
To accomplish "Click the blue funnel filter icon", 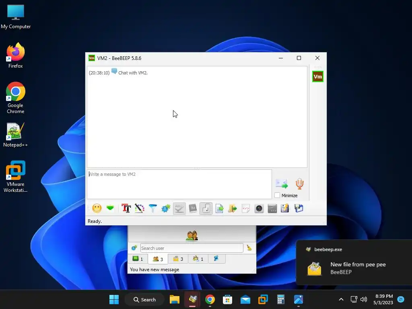I will tap(152, 208).
